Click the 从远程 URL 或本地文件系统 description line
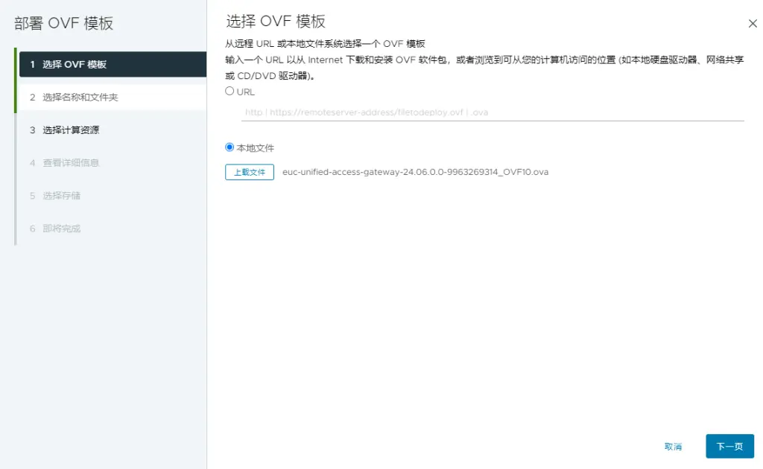 click(325, 44)
